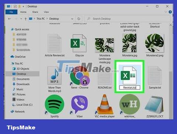
Task: Select the Monstera Landscape mode.jpg thumbnail
Action: 104,45
